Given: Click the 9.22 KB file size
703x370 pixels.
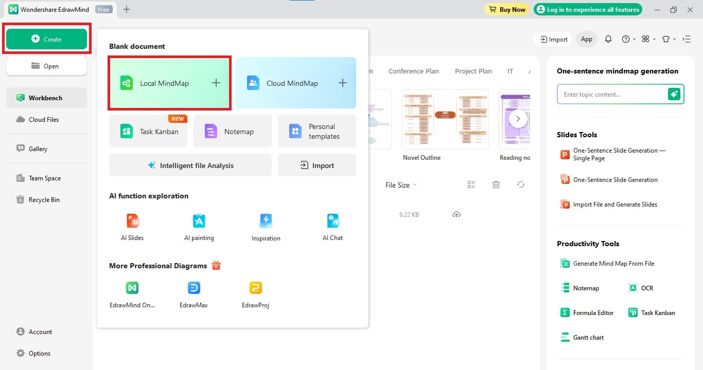Looking at the screenshot, I should (x=409, y=214).
